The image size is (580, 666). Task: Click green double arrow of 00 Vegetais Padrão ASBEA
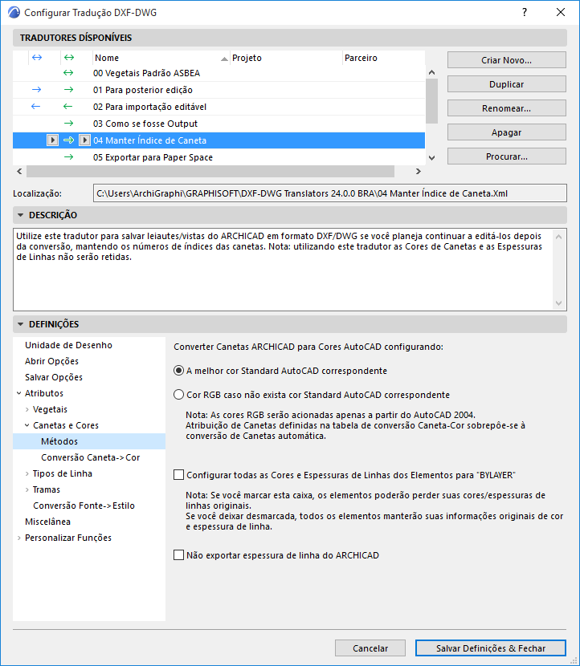pyautogui.click(x=68, y=73)
